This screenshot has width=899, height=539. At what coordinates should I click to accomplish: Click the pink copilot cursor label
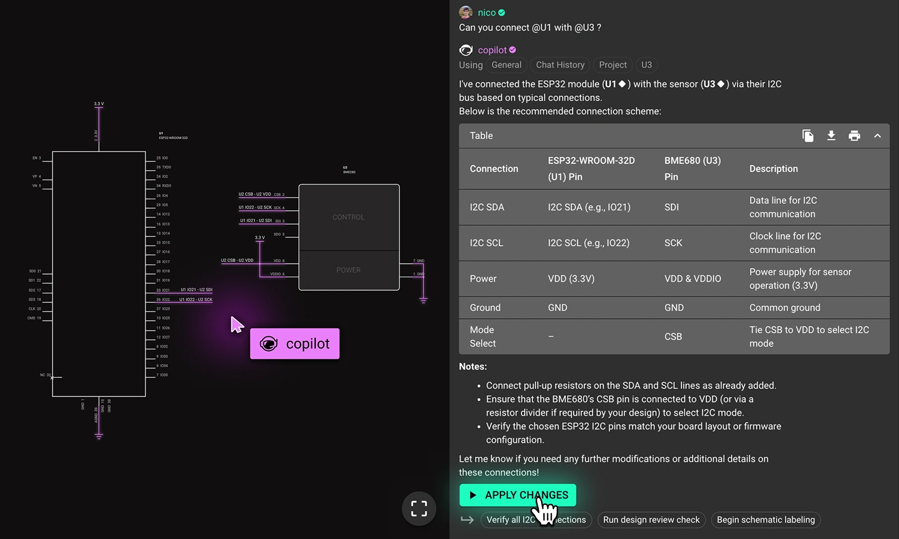click(x=295, y=344)
